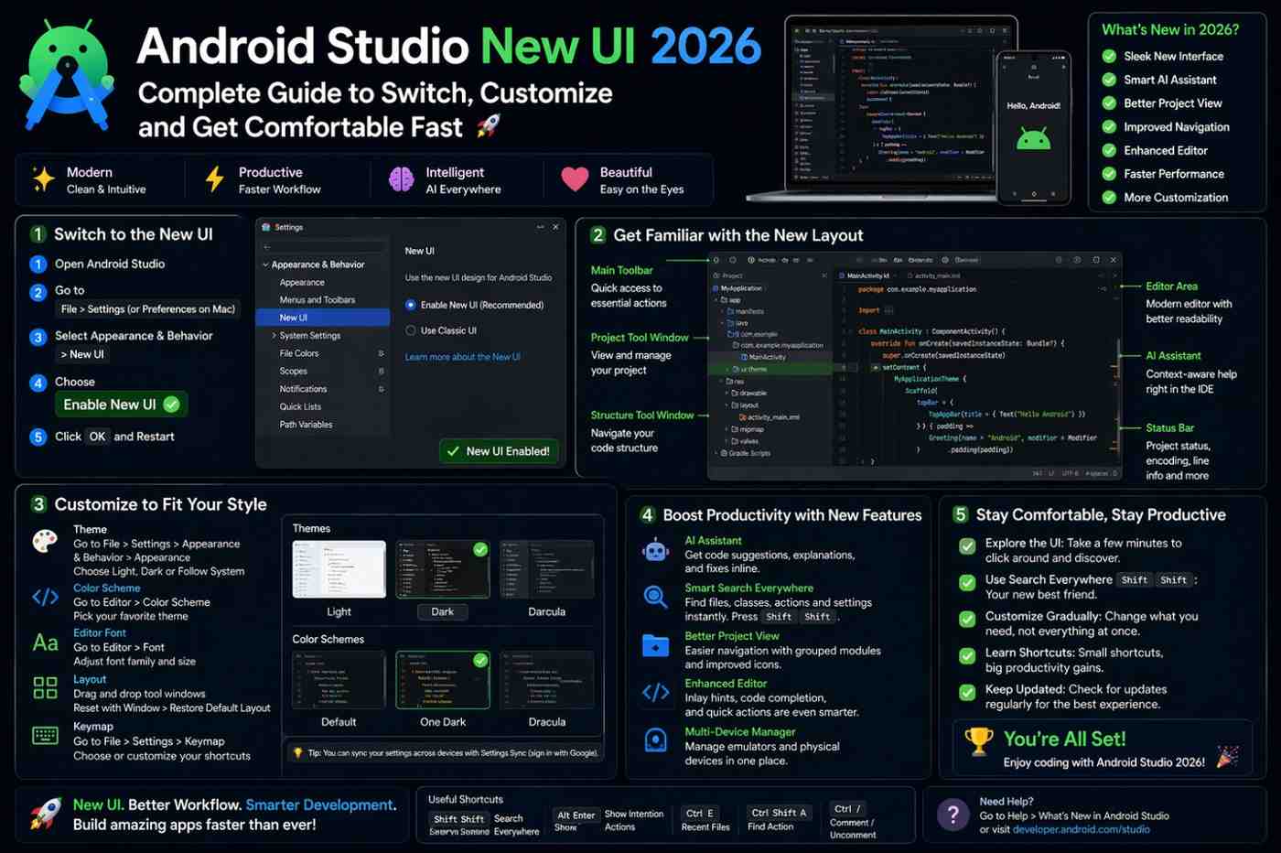Toggle the Learn Shortcuts checkbox
This screenshot has height=853, width=1281.
click(966, 656)
